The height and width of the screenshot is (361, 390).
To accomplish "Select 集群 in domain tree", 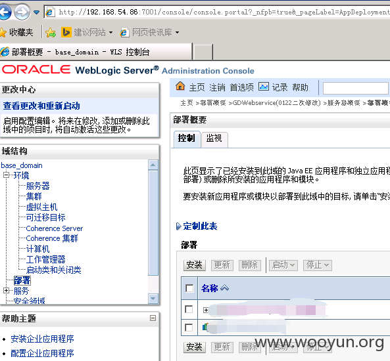I will tap(34, 196).
